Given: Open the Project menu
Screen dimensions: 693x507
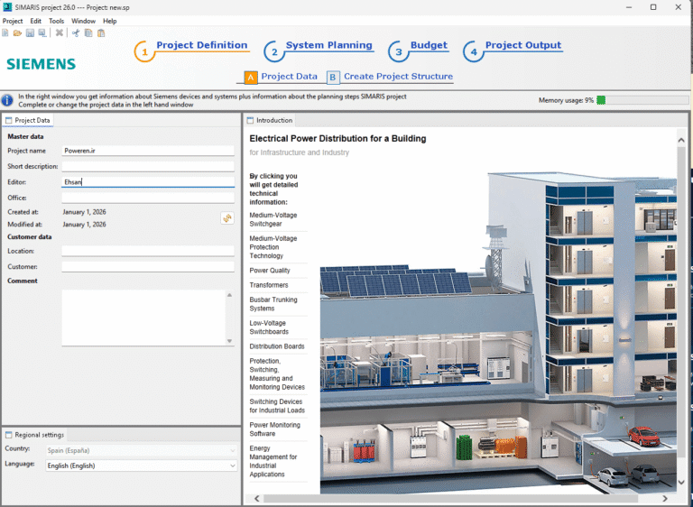Looking at the screenshot, I should tap(13, 21).
